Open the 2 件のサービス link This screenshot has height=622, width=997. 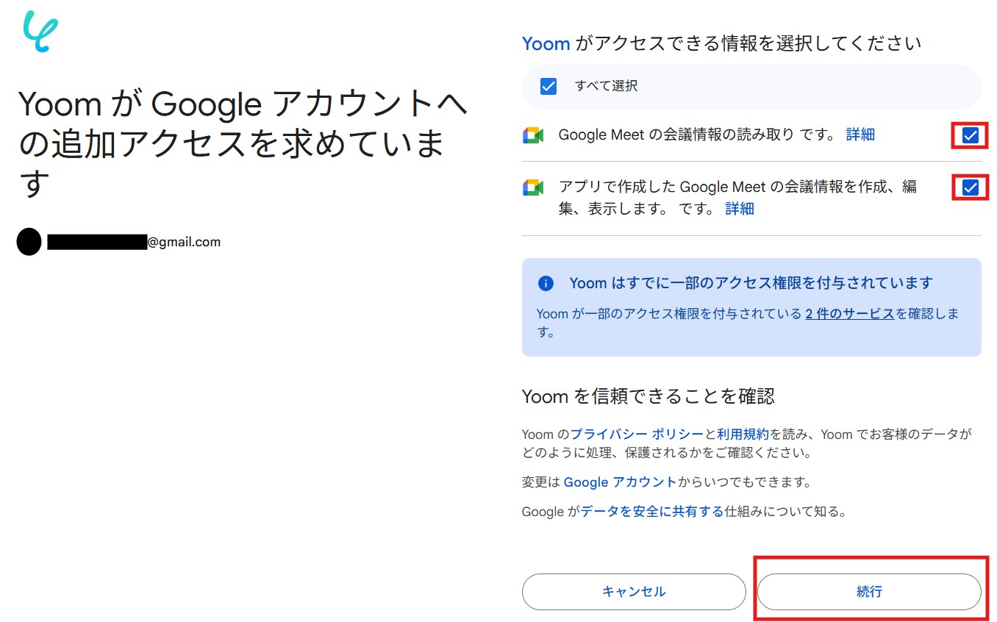850,314
